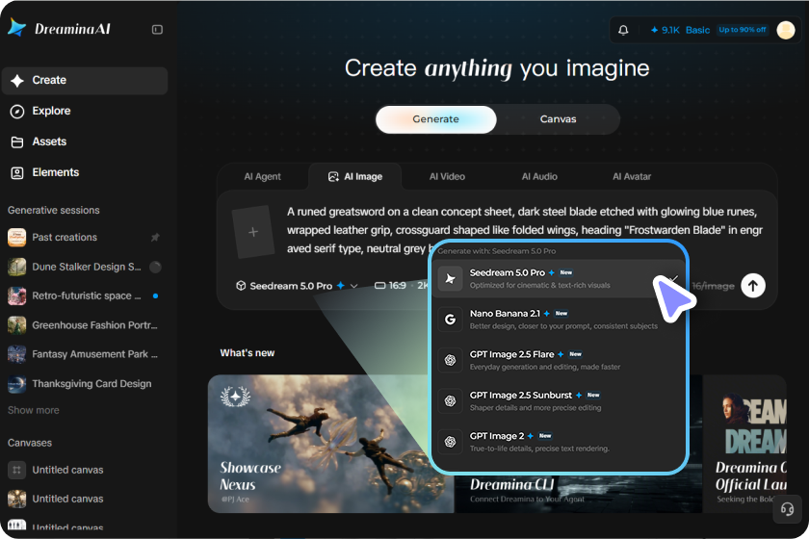Viewport: 809px width, 539px height.
Task: Choose GPT Image 2 model
Action: [560, 442]
